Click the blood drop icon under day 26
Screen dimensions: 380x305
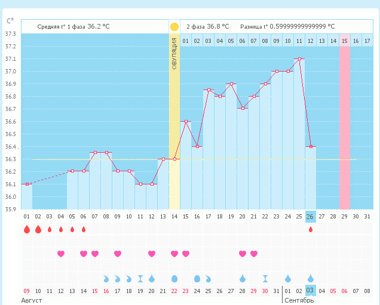coord(311,229)
